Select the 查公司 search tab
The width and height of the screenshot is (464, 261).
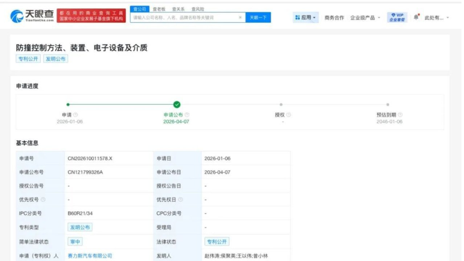click(x=139, y=9)
